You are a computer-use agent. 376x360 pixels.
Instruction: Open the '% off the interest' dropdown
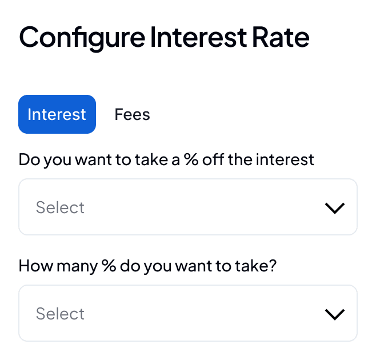tap(188, 207)
